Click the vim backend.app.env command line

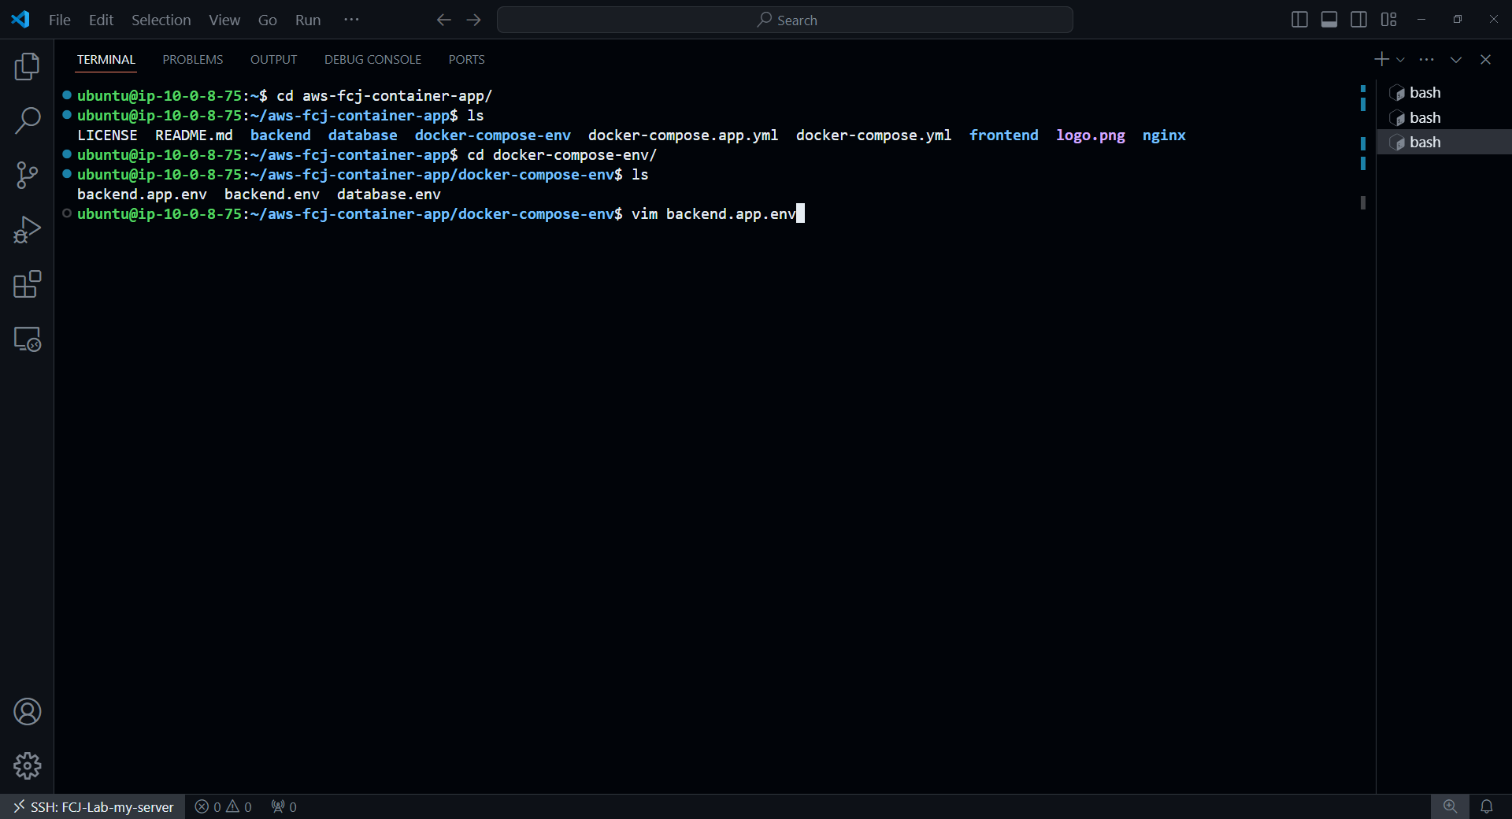(x=713, y=214)
